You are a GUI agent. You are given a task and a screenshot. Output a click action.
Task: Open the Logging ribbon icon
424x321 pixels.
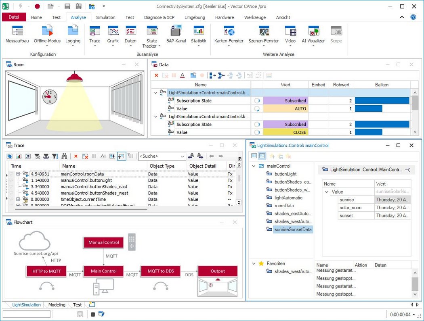(x=73, y=35)
